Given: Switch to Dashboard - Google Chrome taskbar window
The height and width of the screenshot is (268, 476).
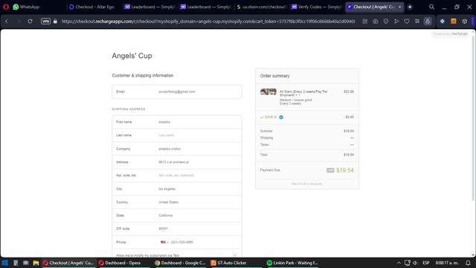Looking at the screenshot, I should coord(180,263).
